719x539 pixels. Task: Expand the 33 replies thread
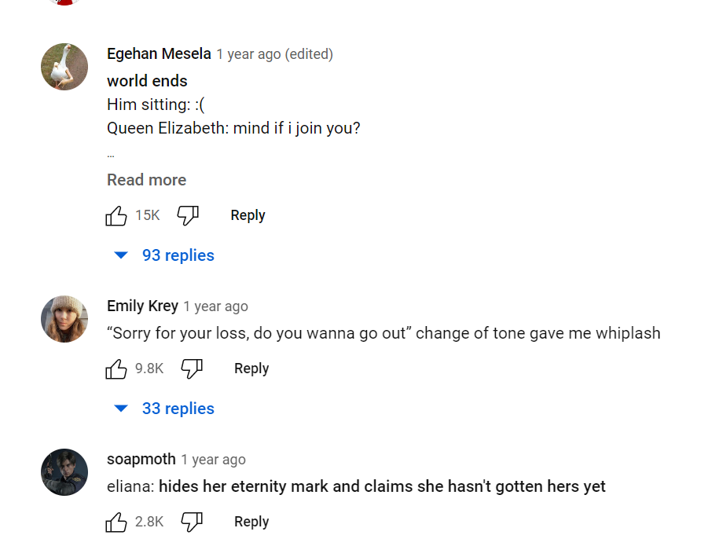click(165, 409)
